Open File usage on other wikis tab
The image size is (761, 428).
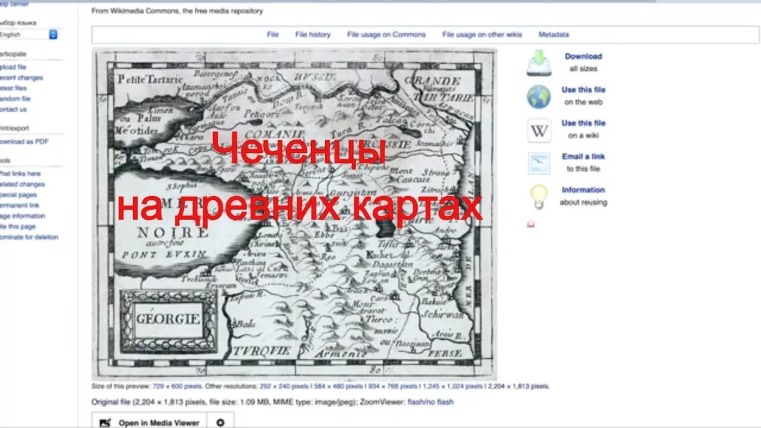tap(482, 34)
